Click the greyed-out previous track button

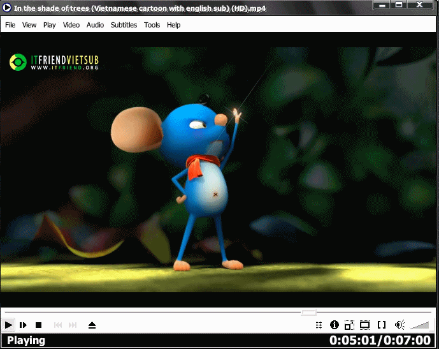(58, 325)
